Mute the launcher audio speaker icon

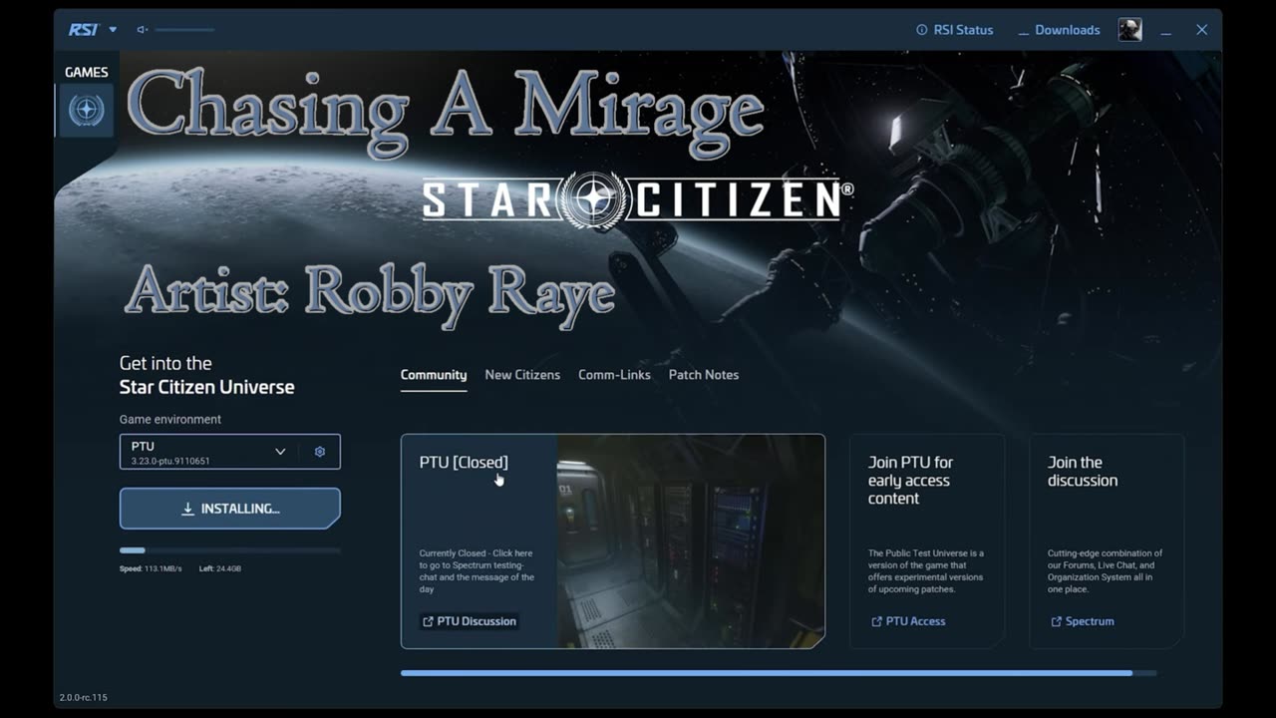[x=143, y=30]
